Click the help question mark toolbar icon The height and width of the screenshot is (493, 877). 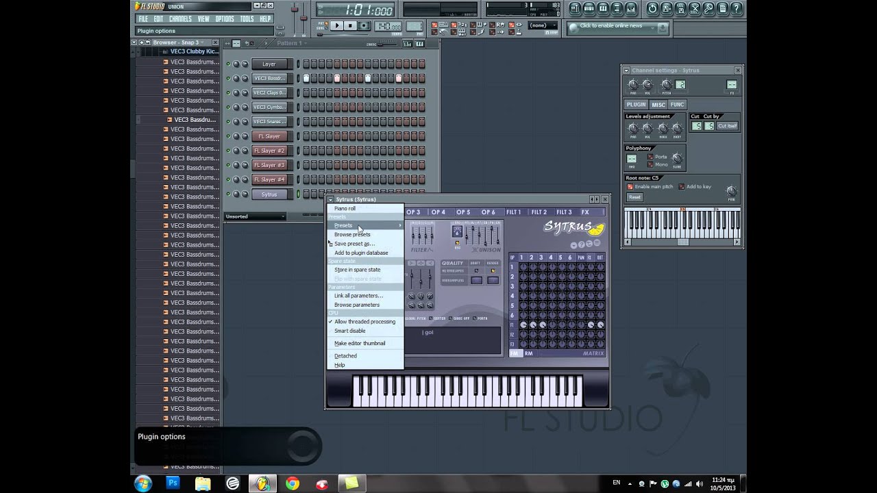[737, 8]
